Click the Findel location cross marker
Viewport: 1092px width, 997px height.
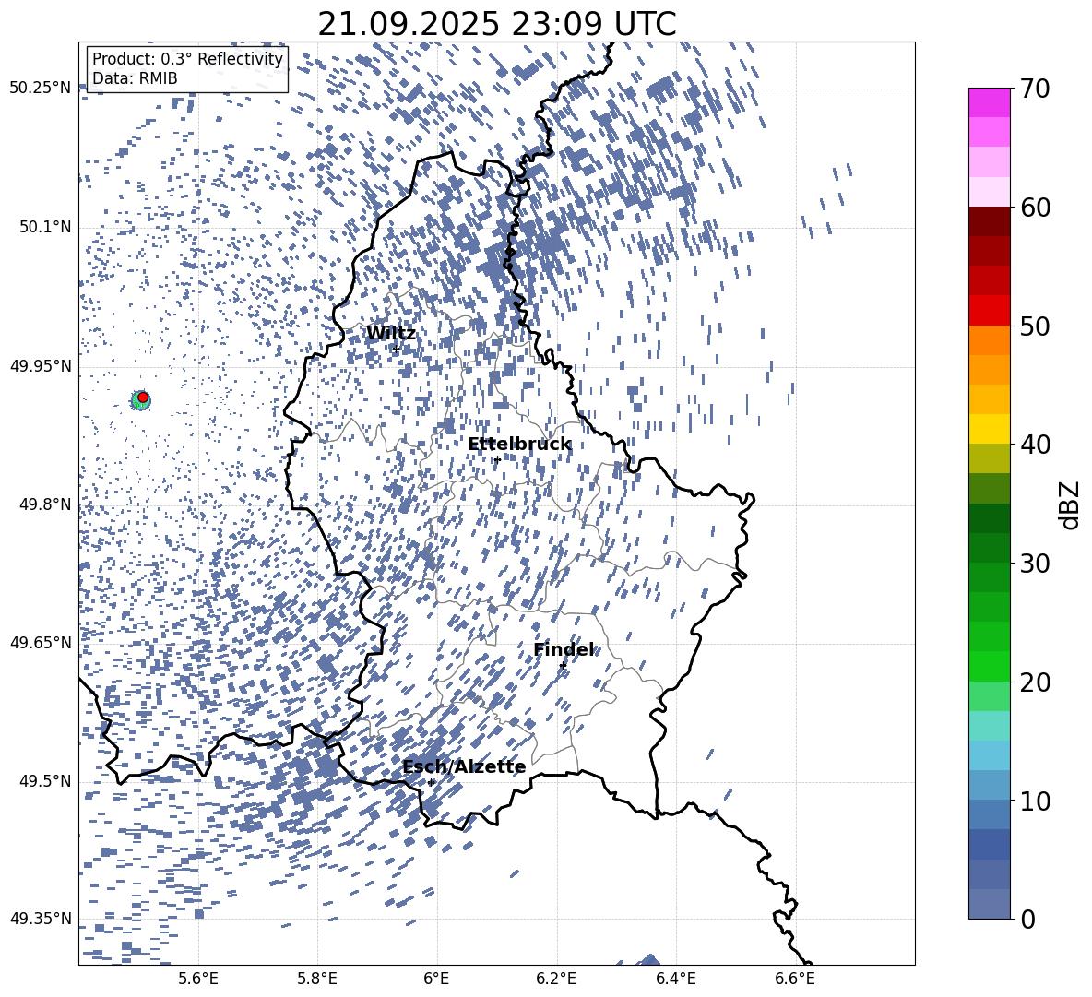pyautogui.click(x=563, y=665)
